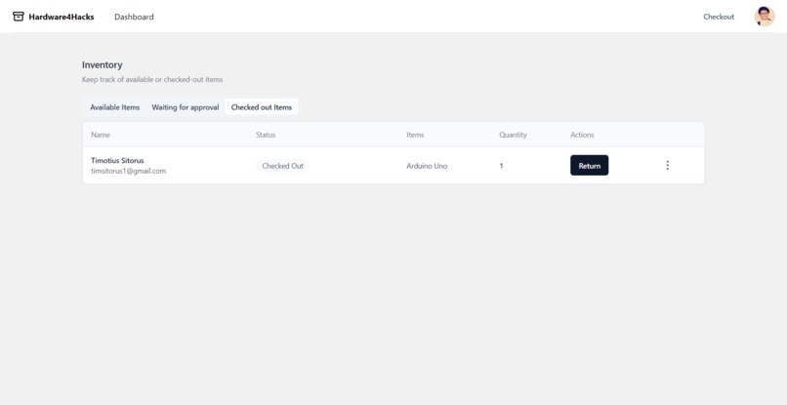Click the Status column header

(x=266, y=135)
